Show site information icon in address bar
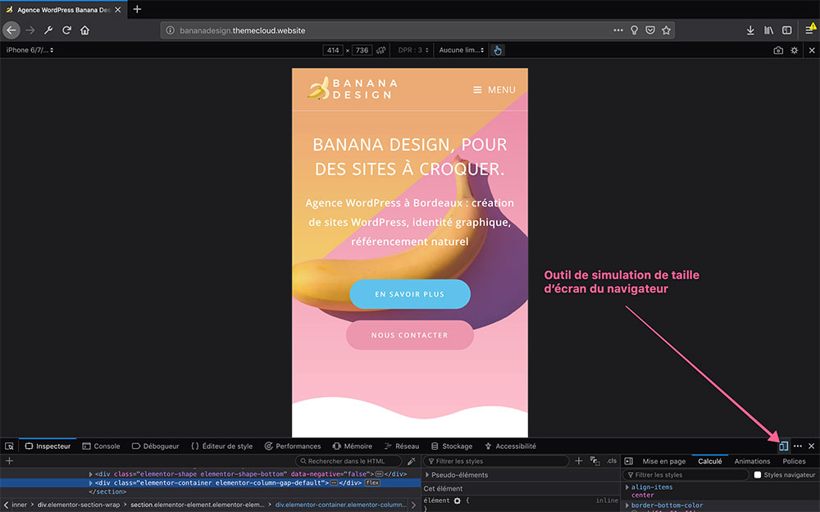The width and height of the screenshot is (820, 512). click(x=170, y=30)
